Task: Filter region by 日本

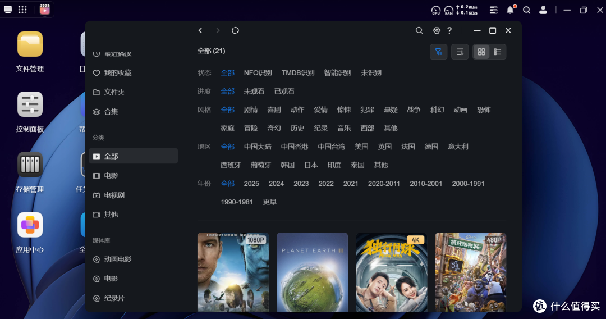Action: coord(311,165)
